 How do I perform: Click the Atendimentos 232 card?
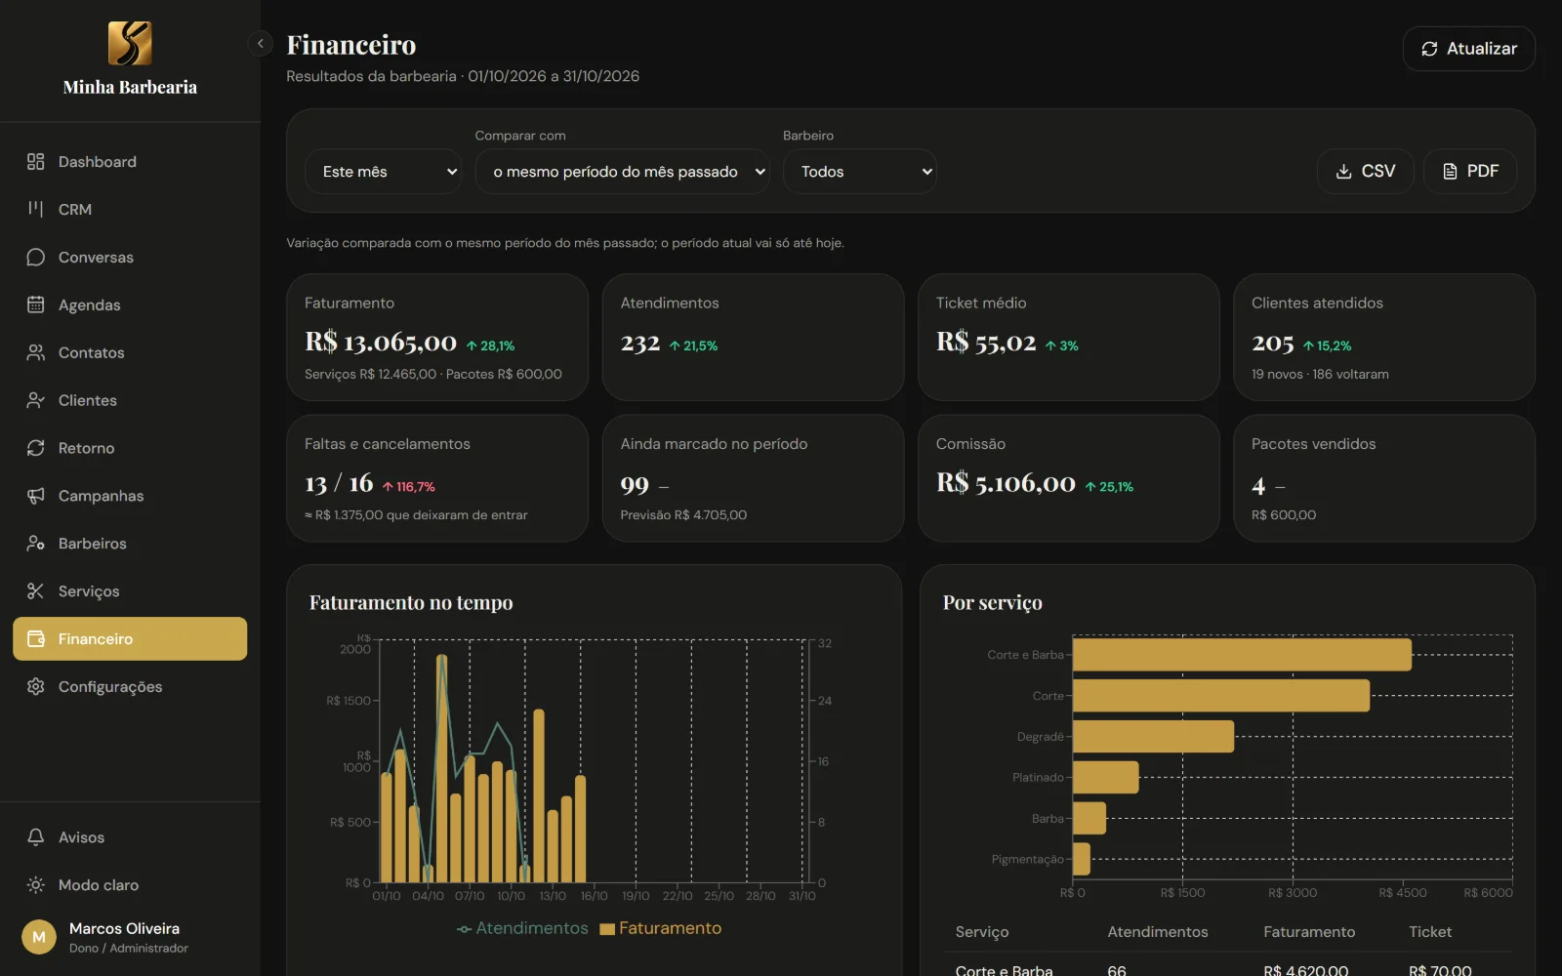pos(753,337)
